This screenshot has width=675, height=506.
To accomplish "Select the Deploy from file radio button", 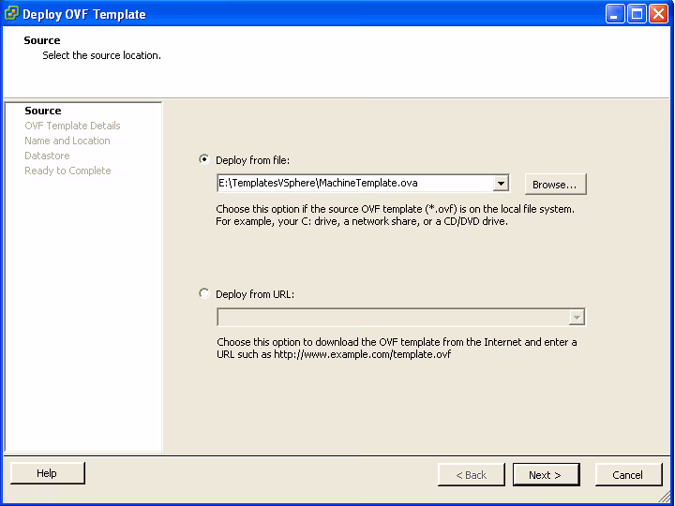I will pos(204,159).
